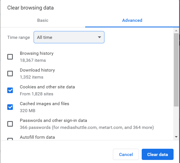Check the Autofill form data checkbox
The image size is (180, 163).
(10, 139)
